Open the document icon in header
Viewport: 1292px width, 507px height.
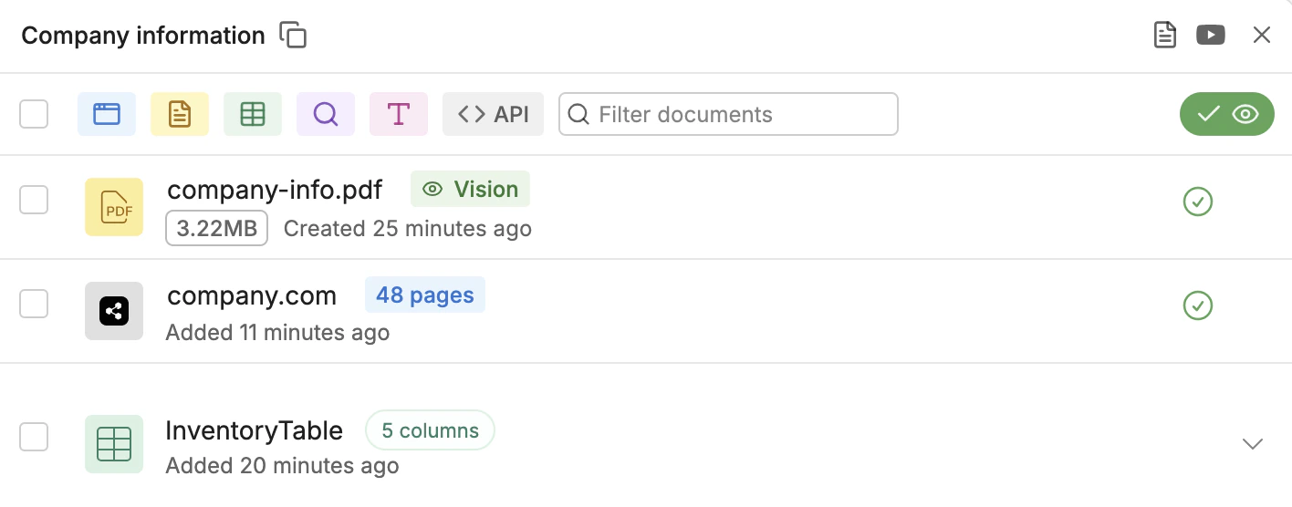pyautogui.click(x=1164, y=36)
